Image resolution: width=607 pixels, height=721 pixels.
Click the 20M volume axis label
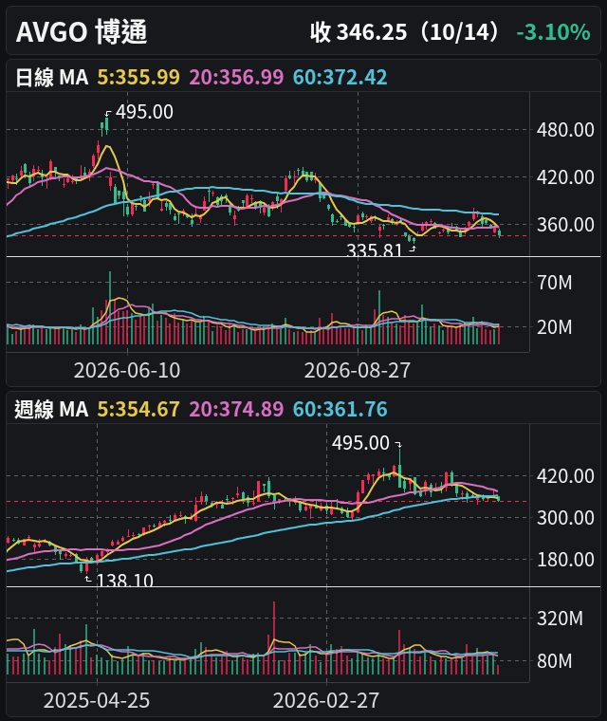(555, 327)
